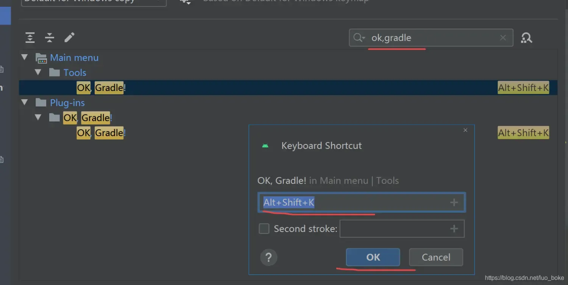Click the help question mark button

coord(268,258)
